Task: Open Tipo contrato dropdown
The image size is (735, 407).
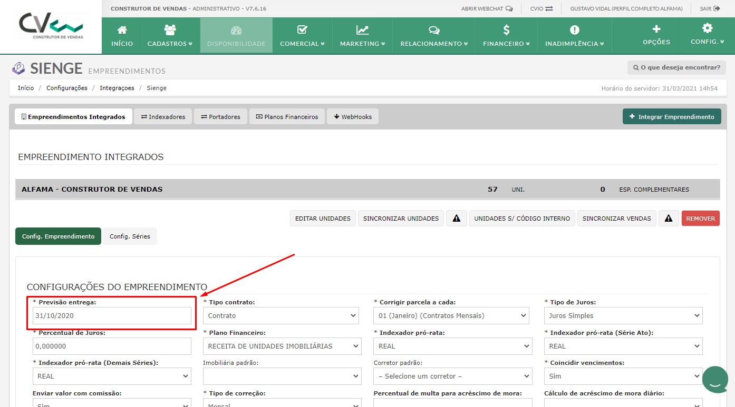Action: tap(281, 316)
